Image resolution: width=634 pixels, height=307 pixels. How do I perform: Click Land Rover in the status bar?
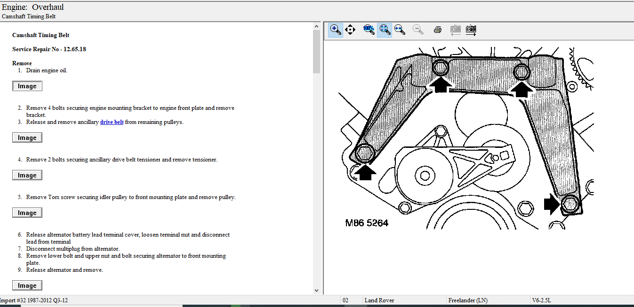379,300
